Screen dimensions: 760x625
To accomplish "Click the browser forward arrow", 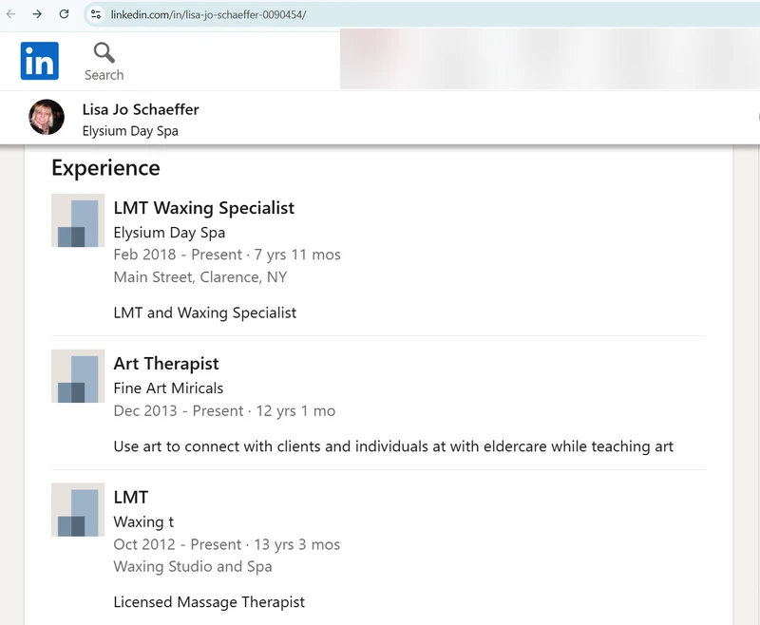I will (x=37, y=14).
